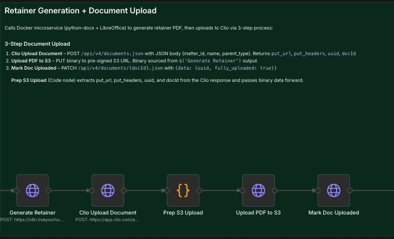Screen dimensions: 394x239
Task: Click the Clio Upload Document globe node
Action: (108, 191)
